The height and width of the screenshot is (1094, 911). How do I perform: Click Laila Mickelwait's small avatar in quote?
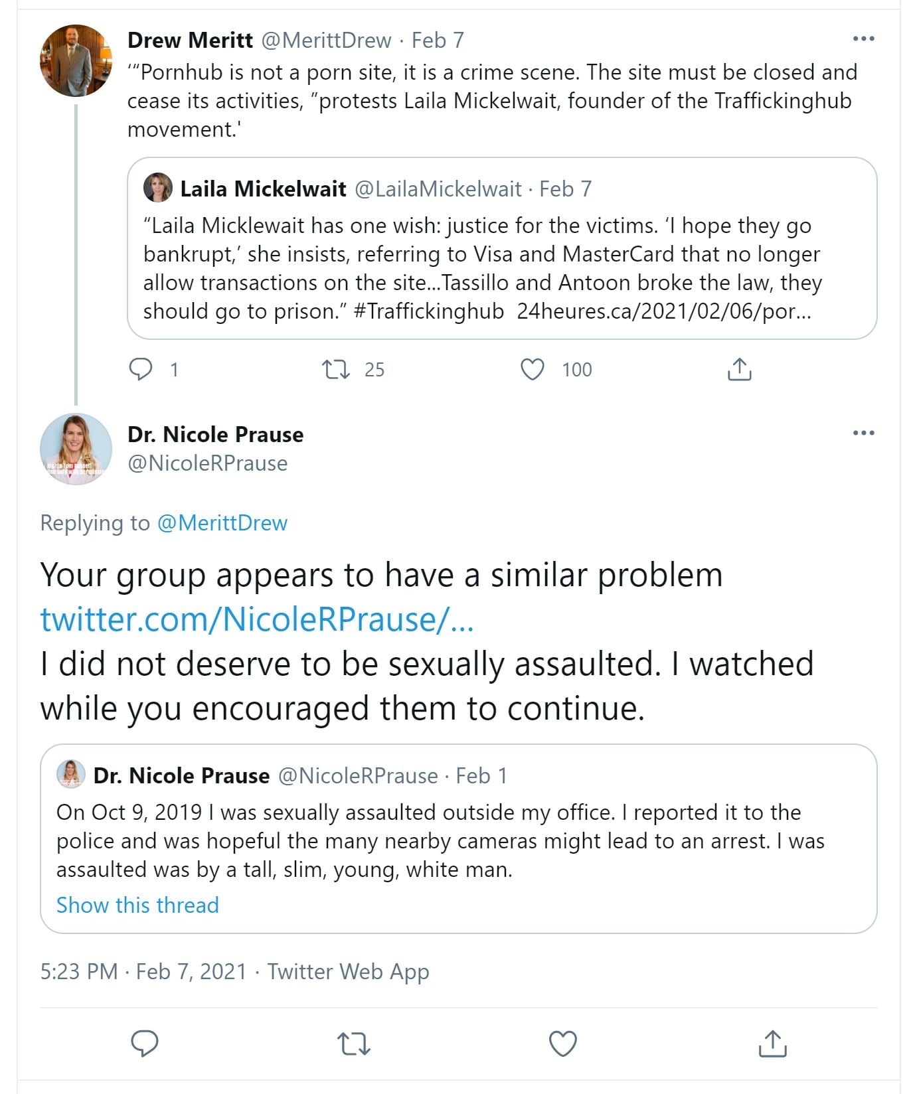[x=158, y=189]
